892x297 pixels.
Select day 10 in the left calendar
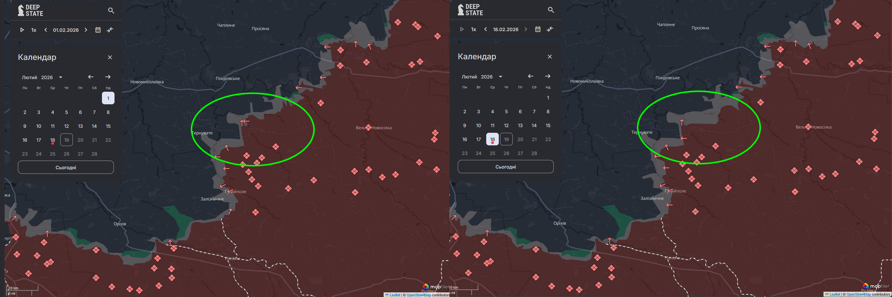(39, 126)
